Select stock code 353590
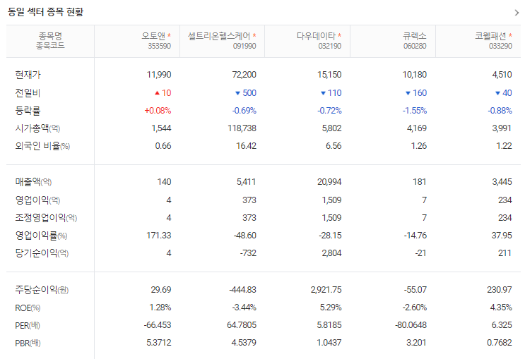 click(x=160, y=46)
